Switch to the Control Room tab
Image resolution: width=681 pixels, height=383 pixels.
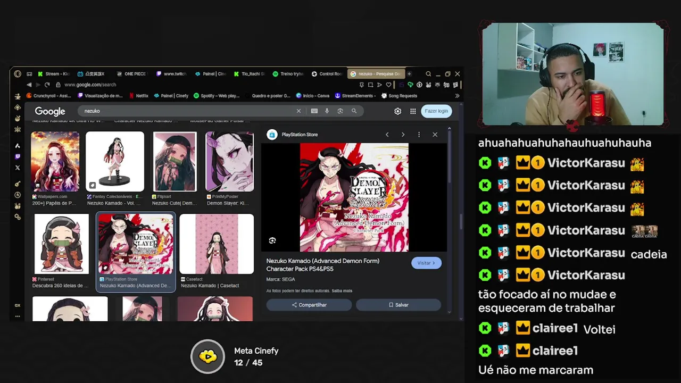328,74
